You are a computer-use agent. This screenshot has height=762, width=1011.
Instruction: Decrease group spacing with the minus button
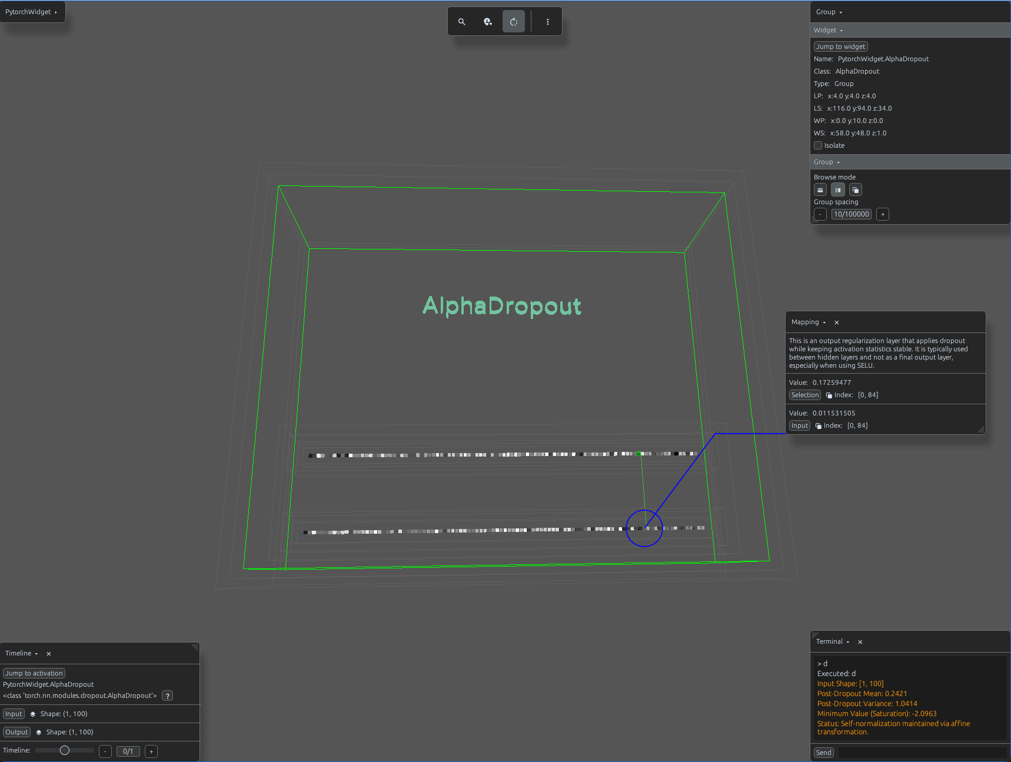(820, 214)
